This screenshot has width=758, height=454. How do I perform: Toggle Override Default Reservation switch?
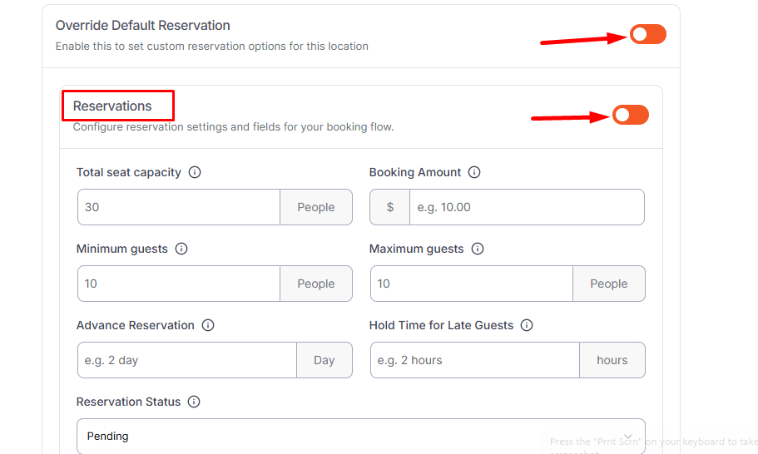tap(648, 34)
